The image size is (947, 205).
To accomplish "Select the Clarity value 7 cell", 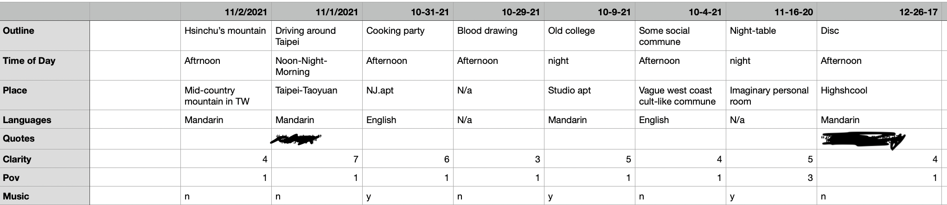I will [317, 159].
